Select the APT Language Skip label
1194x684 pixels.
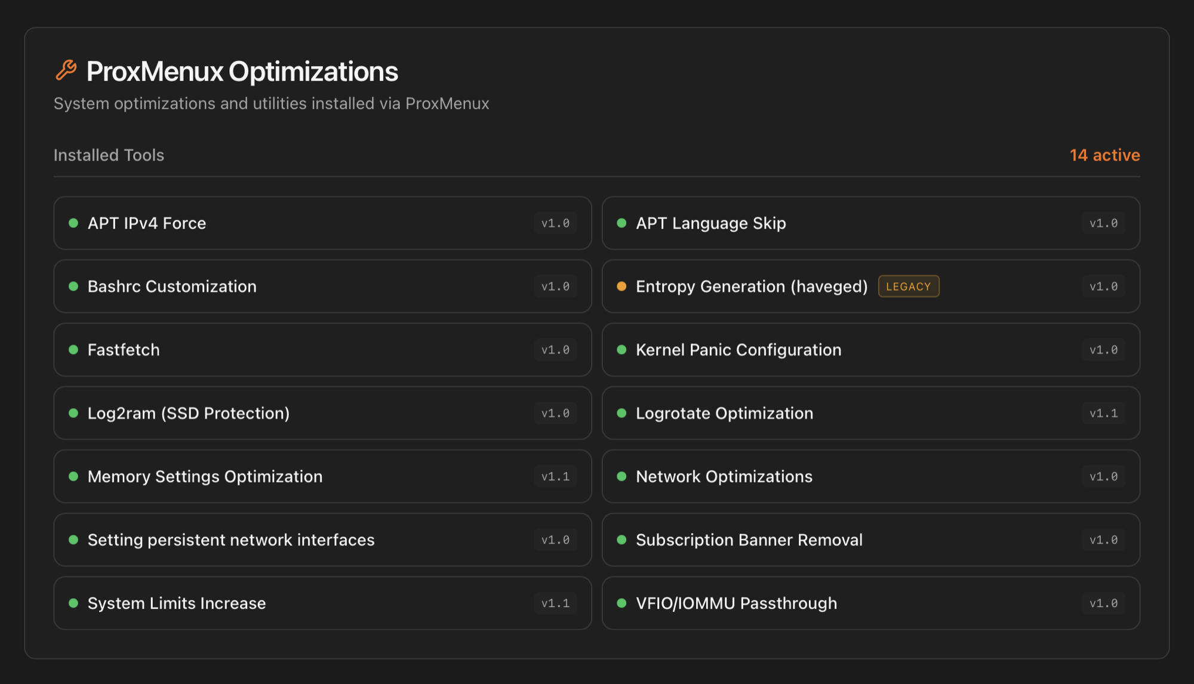click(711, 223)
